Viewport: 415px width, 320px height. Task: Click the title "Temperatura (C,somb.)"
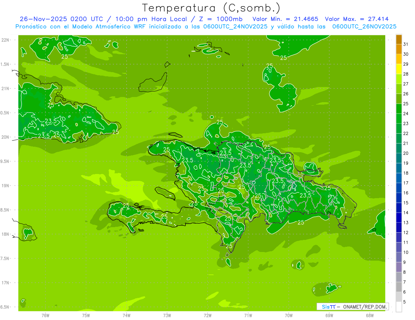[x=211, y=8]
